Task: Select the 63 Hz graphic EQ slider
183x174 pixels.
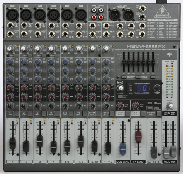Action: tap(124, 63)
